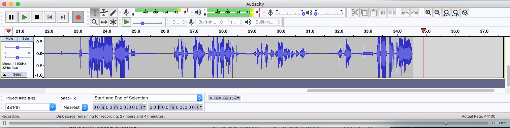Viewport: 510px width, 128px height.
Task: Toggle the track Solo button
Action: click(25, 39)
